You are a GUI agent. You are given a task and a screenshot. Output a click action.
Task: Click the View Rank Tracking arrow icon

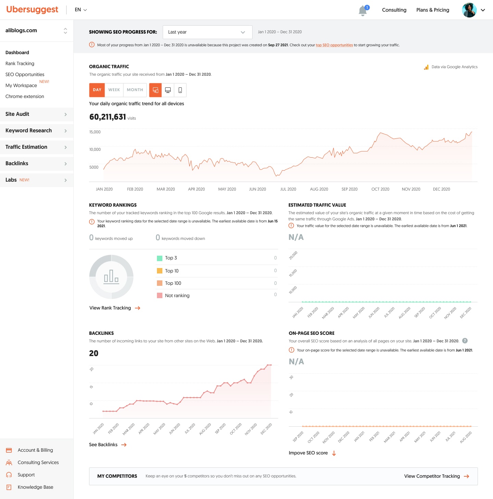138,308
